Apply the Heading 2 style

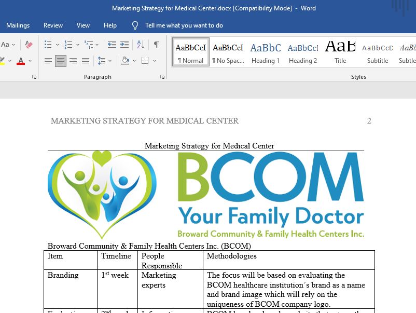click(303, 52)
